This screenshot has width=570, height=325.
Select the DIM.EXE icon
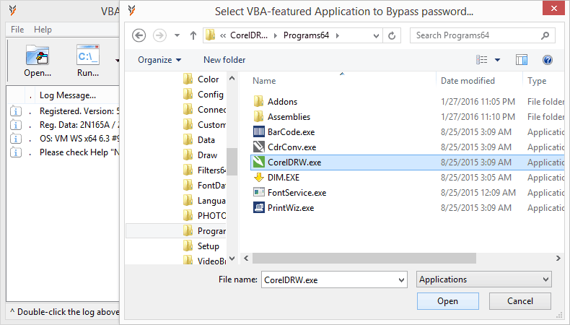(x=259, y=177)
